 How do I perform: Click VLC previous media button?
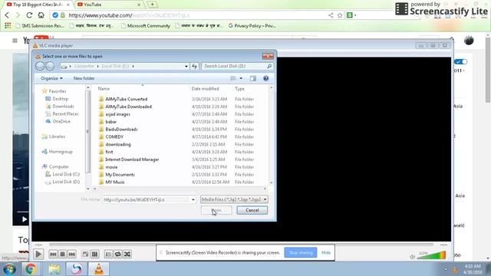tap(53, 254)
